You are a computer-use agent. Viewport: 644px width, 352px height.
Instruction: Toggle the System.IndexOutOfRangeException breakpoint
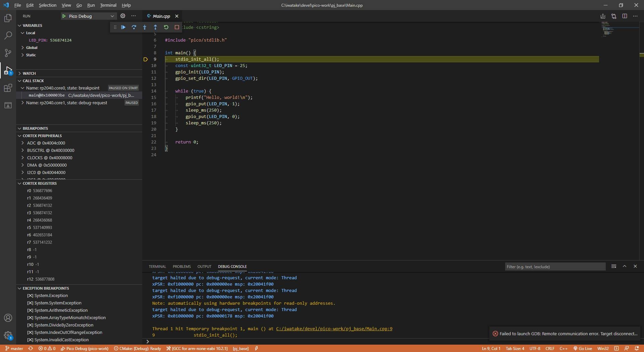[x=30, y=332]
